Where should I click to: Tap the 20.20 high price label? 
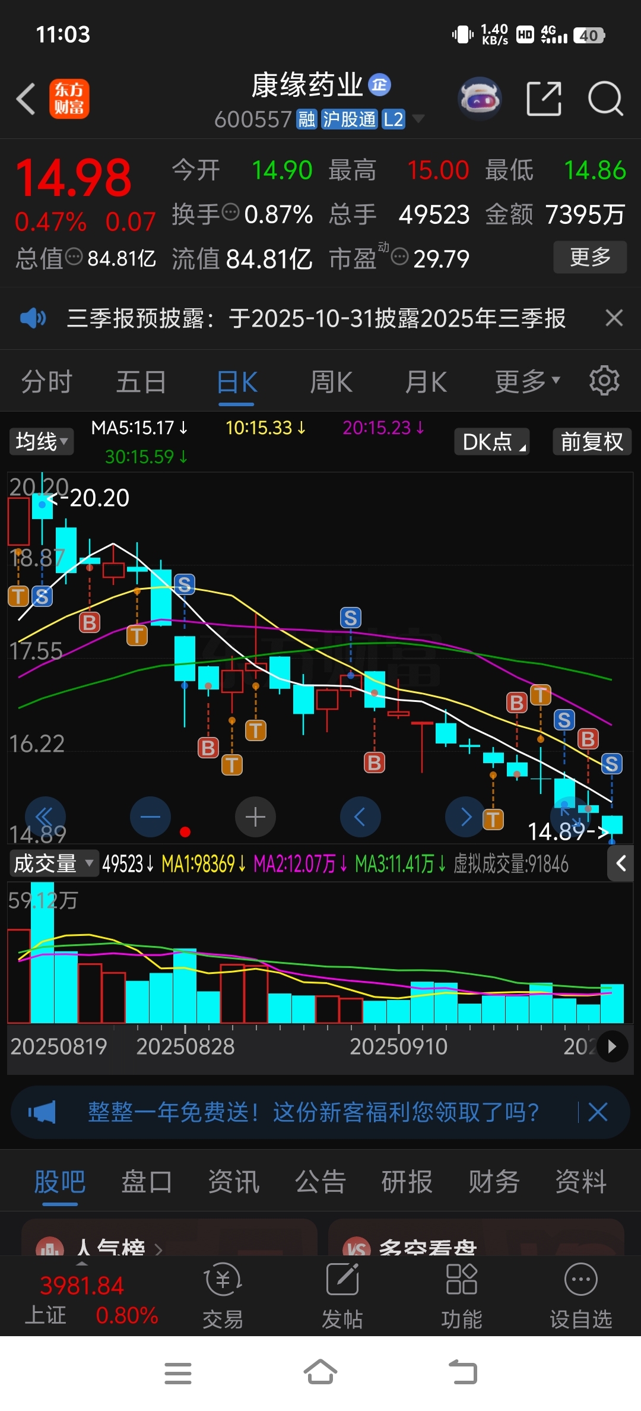99,498
